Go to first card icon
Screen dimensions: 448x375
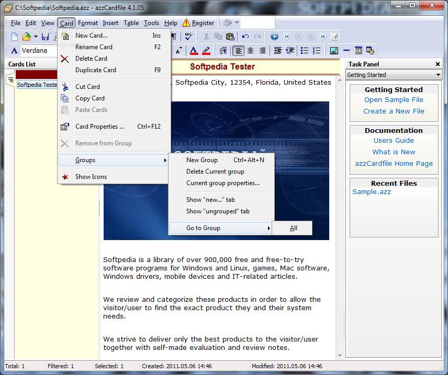(287, 37)
